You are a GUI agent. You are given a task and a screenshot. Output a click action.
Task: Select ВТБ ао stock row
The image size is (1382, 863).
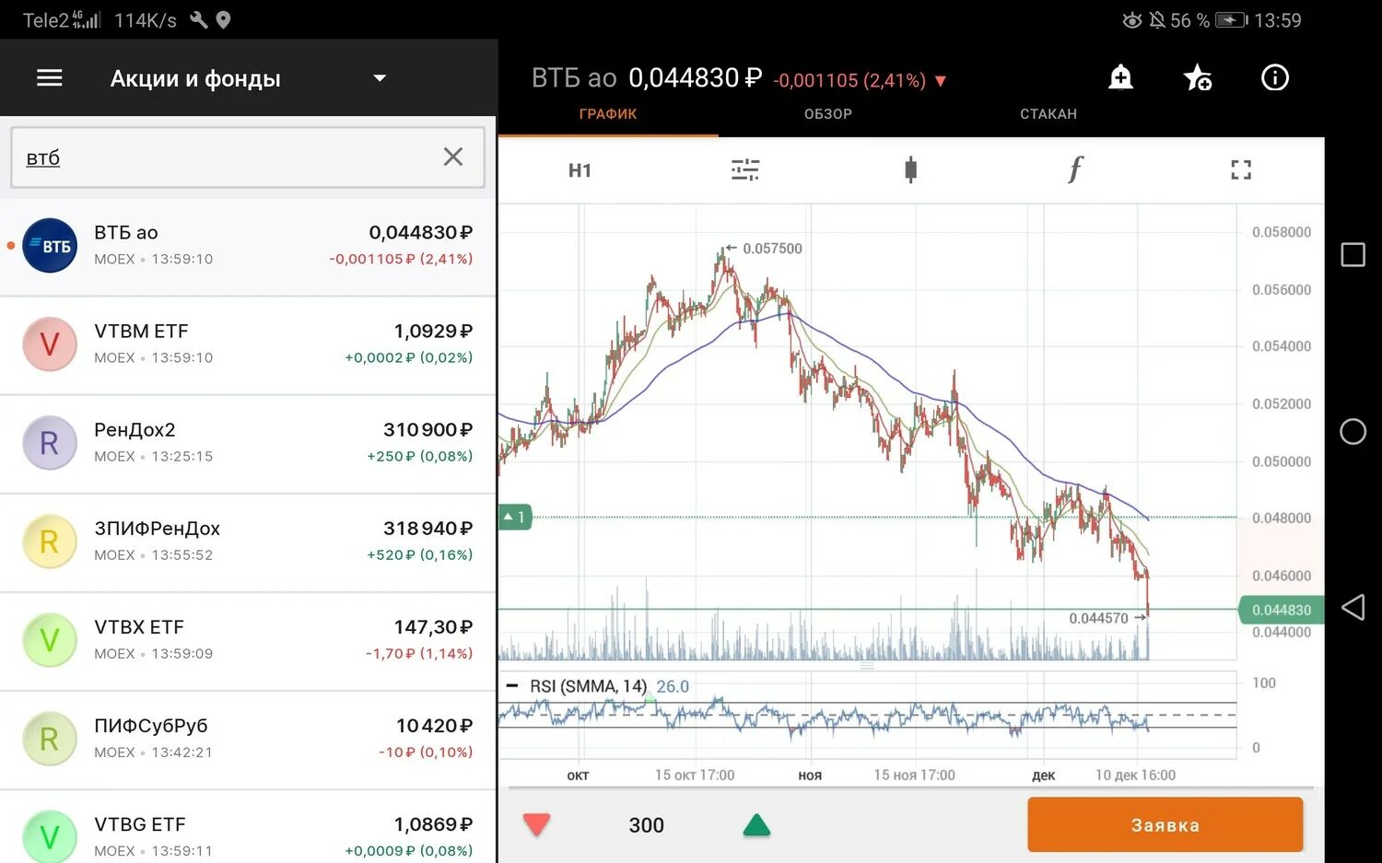click(x=248, y=247)
